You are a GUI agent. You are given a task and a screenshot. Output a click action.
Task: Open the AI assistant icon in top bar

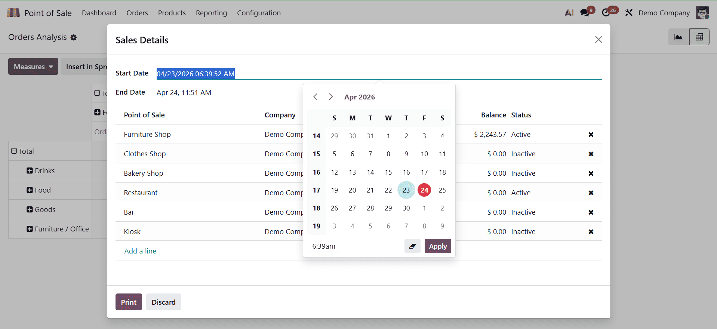coord(569,13)
